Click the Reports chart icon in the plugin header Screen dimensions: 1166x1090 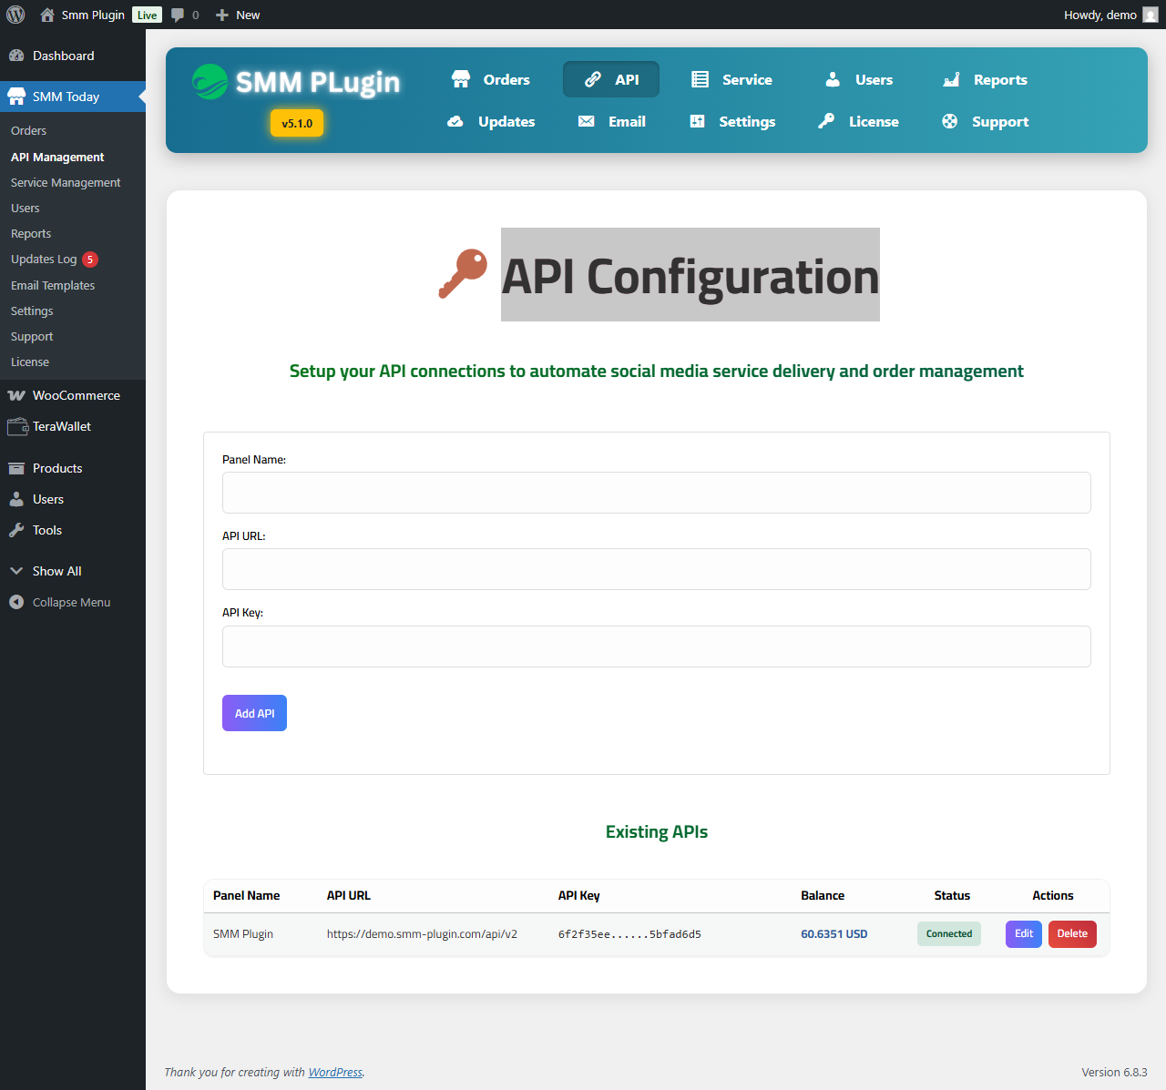tap(951, 79)
